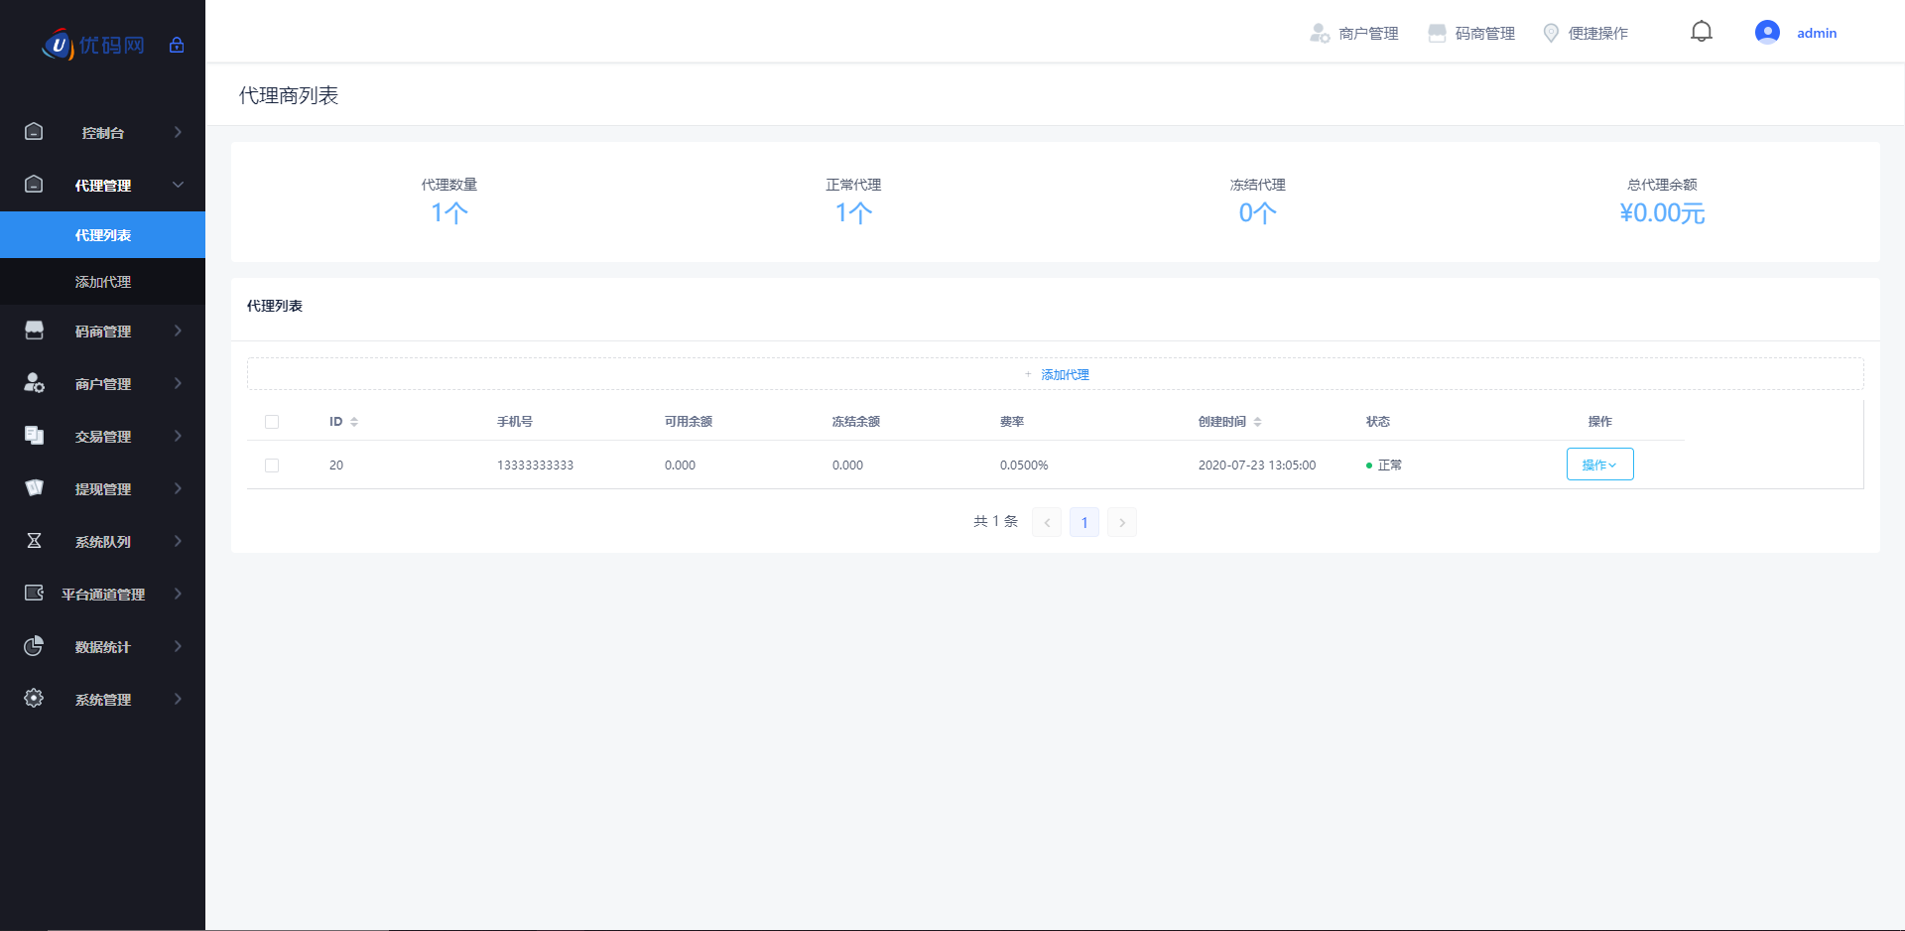Select 代理列表 in the sidebar submenu
Image resolution: width=1905 pixels, height=931 pixels.
(x=103, y=235)
